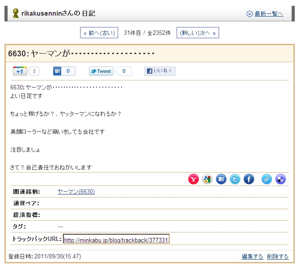Screen dimensions: 297x266
Task: Click the Google +1 count bubble
Action: point(34,71)
